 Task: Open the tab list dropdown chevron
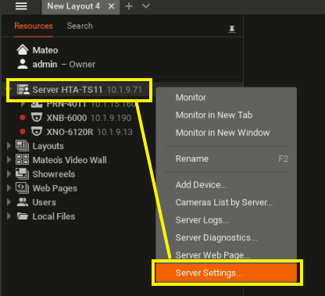click(146, 6)
